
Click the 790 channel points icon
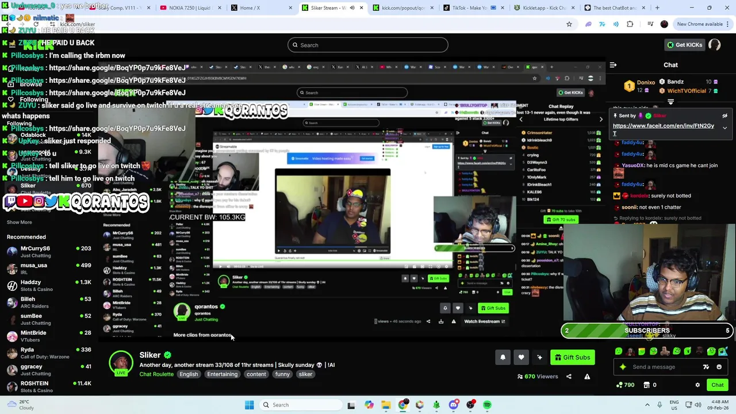[625, 385]
